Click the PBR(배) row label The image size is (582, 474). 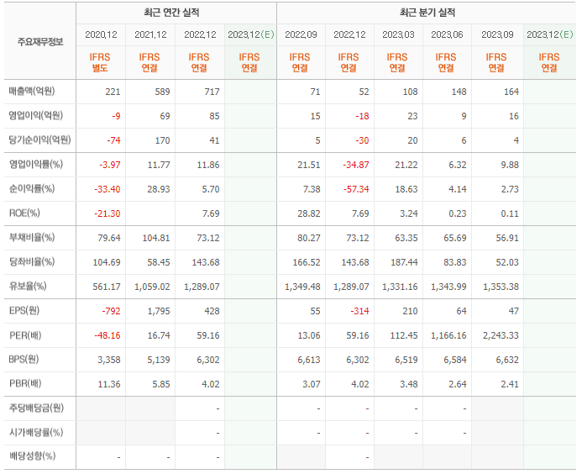point(25,383)
